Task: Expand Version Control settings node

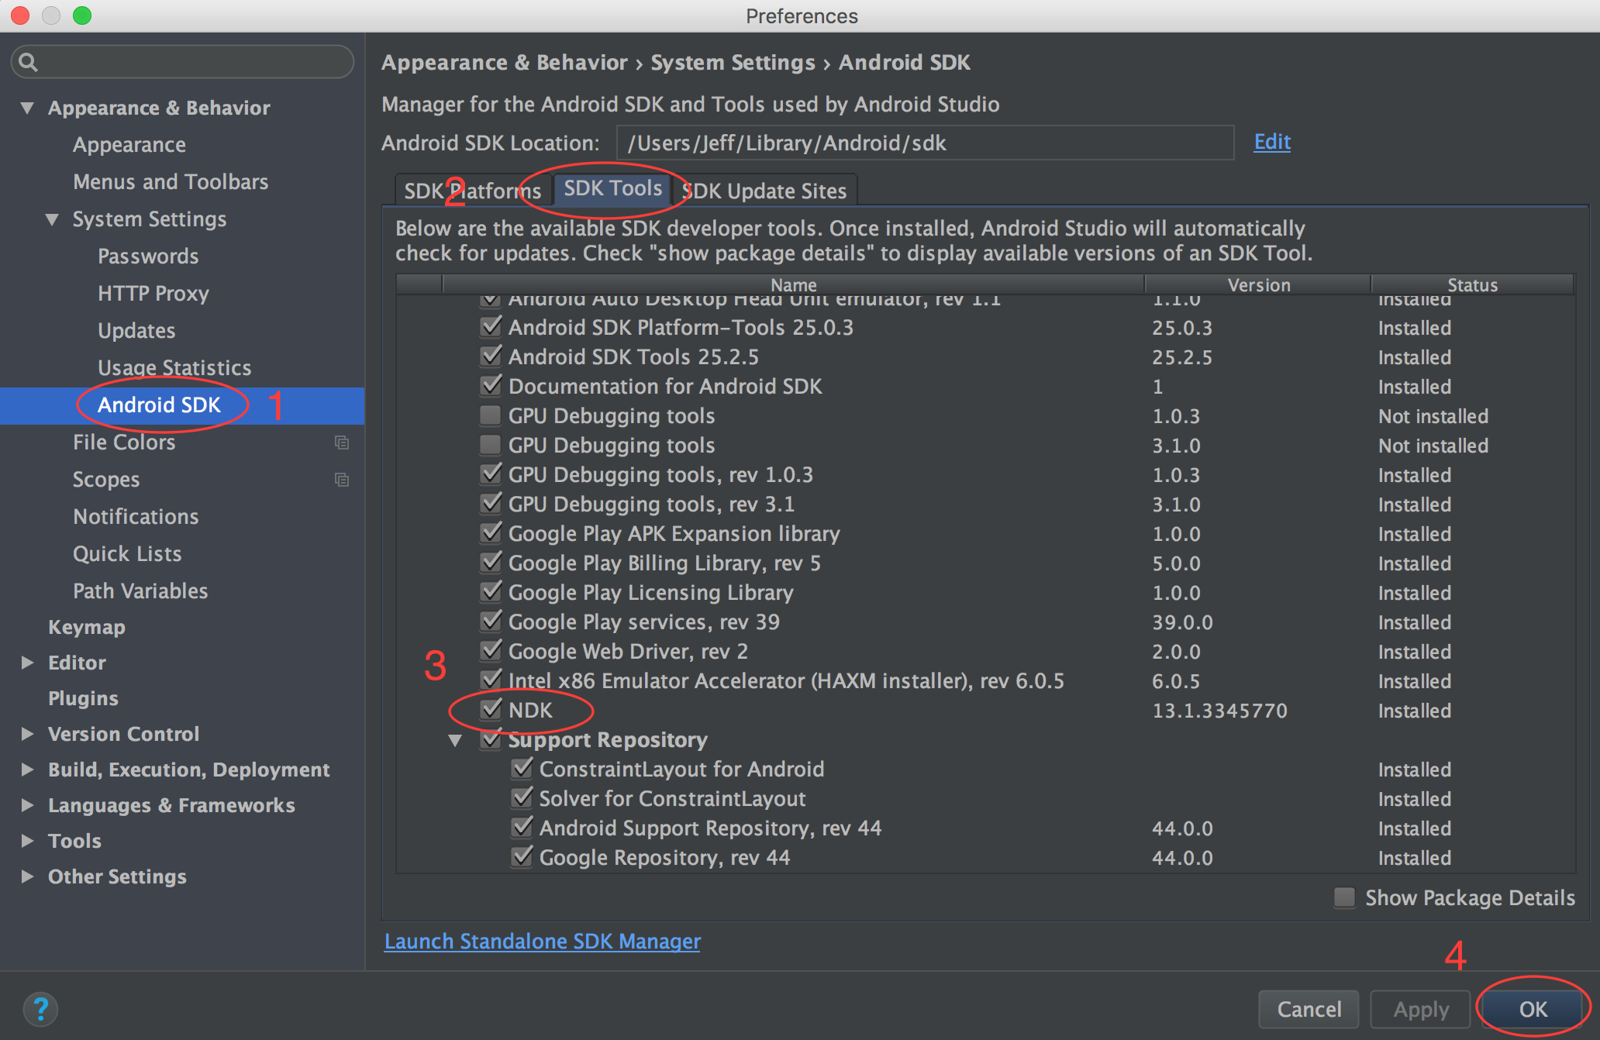Action: tap(28, 734)
